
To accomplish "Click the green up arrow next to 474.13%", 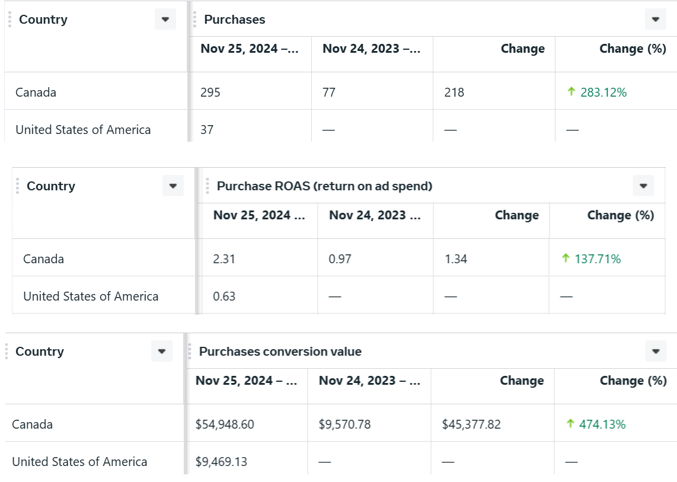I will (570, 424).
